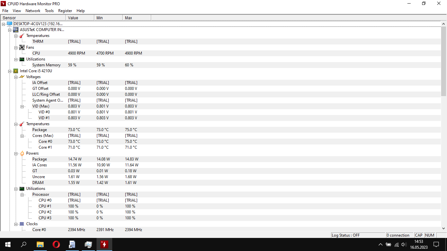Viewport: 447px width, 251px height.
Task: Click the Utilizations icon above System Memory
Action: [22, 59]
